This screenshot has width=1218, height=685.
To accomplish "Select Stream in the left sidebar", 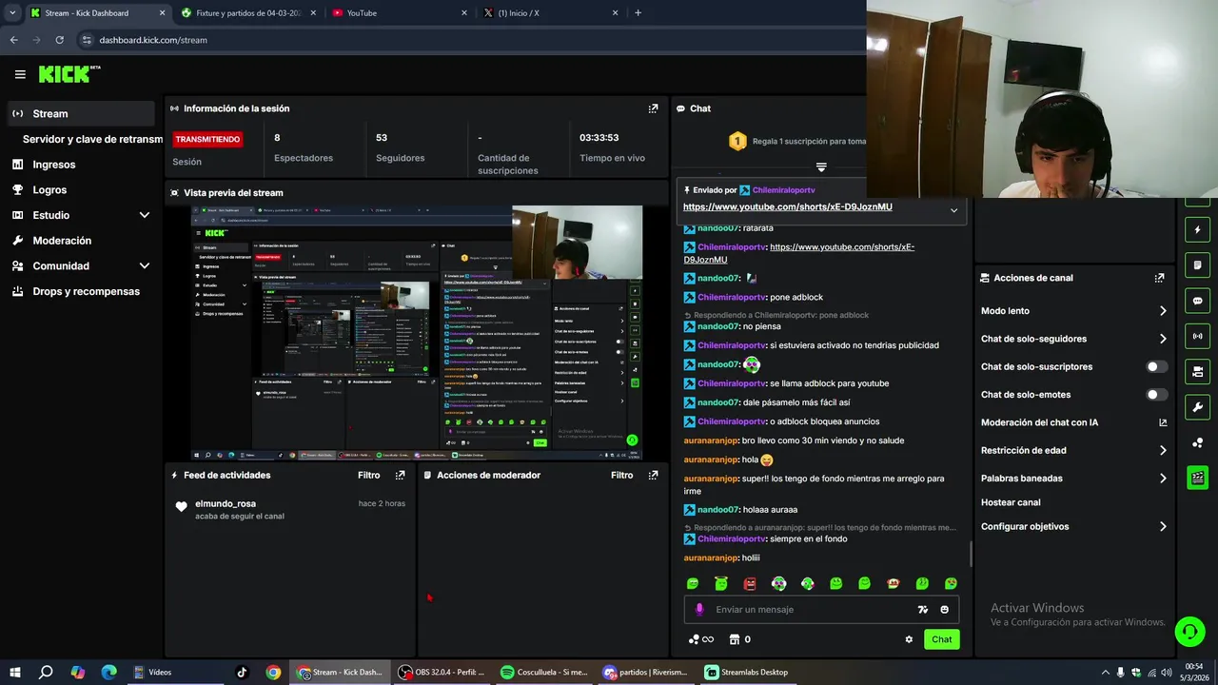I will click(x=79, y=113).
